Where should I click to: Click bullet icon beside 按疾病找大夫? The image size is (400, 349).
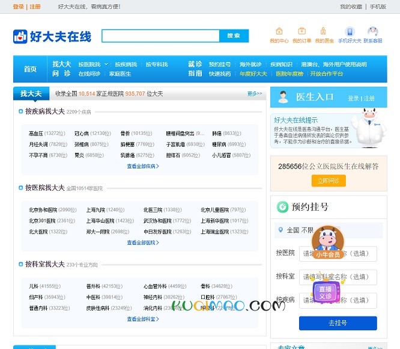(x=21, y=111)
